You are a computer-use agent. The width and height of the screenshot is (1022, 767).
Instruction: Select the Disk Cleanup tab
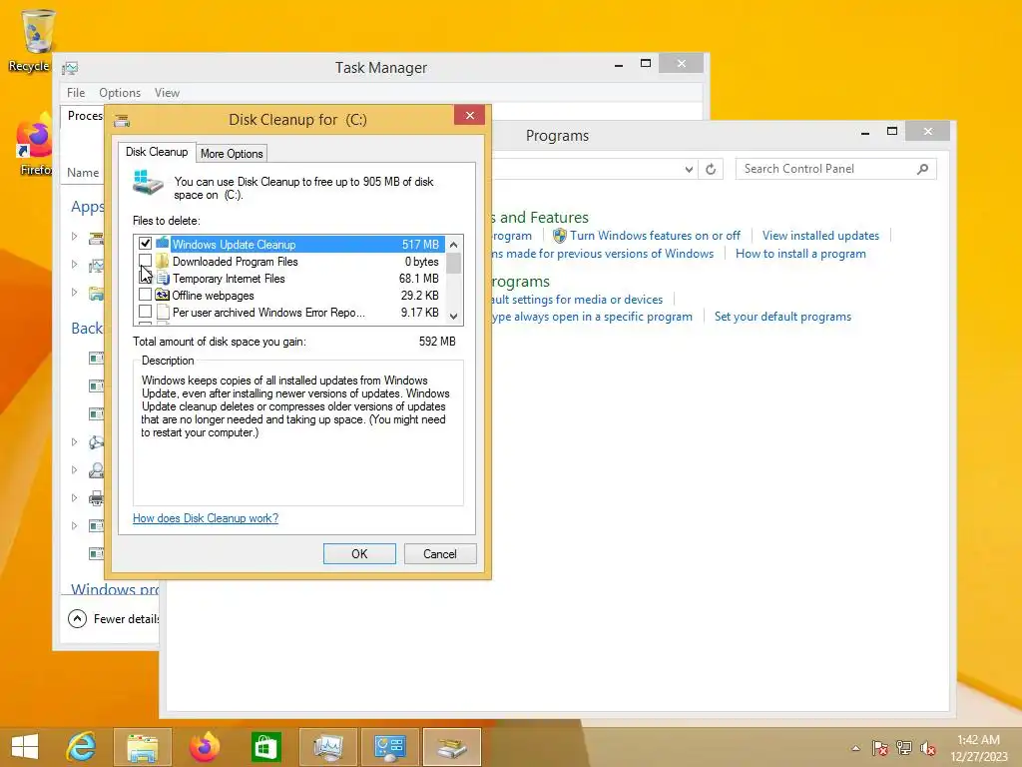click(157, 152)
